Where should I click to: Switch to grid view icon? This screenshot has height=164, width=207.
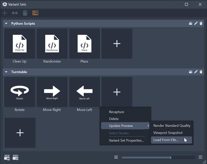[x=200, y=157]
